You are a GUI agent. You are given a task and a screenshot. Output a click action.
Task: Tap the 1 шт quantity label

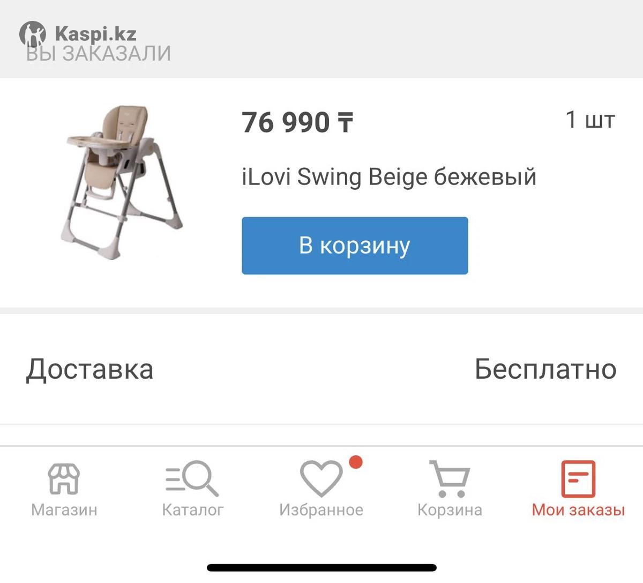click(590, 120)
